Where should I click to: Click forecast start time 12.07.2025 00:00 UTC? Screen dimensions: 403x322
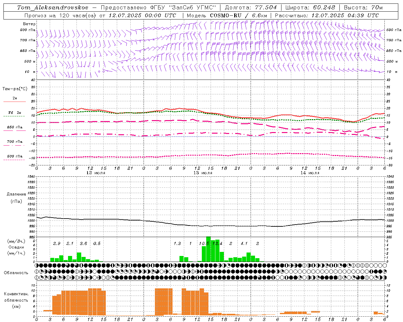pos(142,15)
